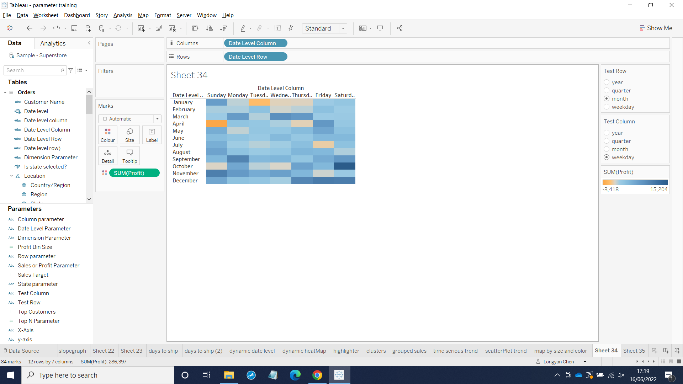Collapse the Orders table tree

(5, 92)
